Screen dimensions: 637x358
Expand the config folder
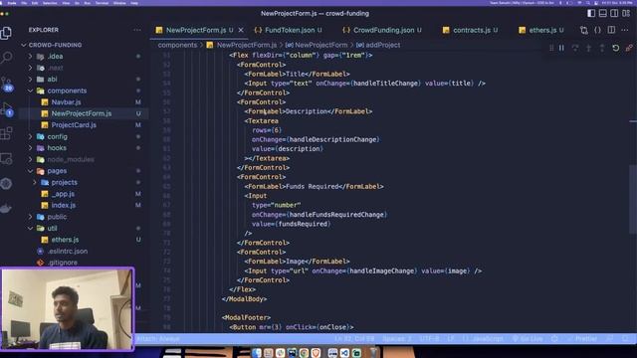[x=57, y=136]
